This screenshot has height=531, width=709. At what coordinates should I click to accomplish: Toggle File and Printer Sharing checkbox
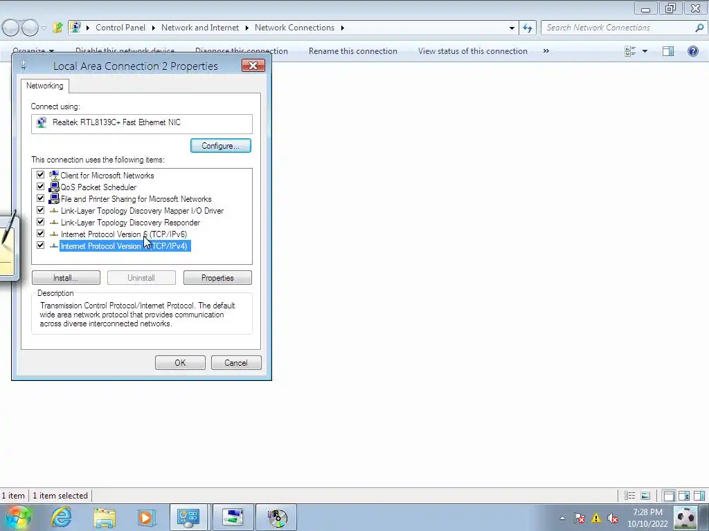pyautogui.click(x=40, y=198)
